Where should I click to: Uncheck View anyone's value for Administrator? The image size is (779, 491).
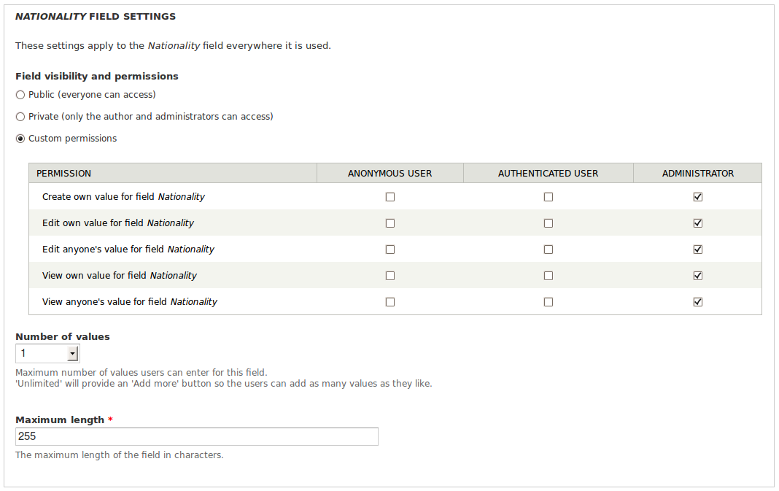coord(698,302)
